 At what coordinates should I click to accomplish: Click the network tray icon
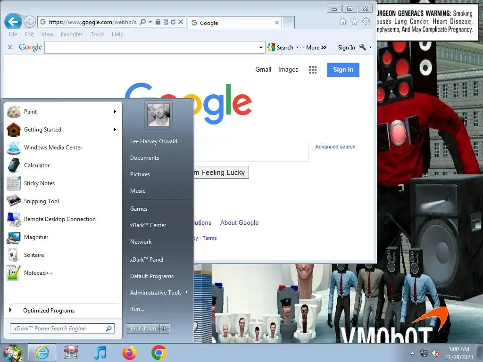[x=424, y=354]
